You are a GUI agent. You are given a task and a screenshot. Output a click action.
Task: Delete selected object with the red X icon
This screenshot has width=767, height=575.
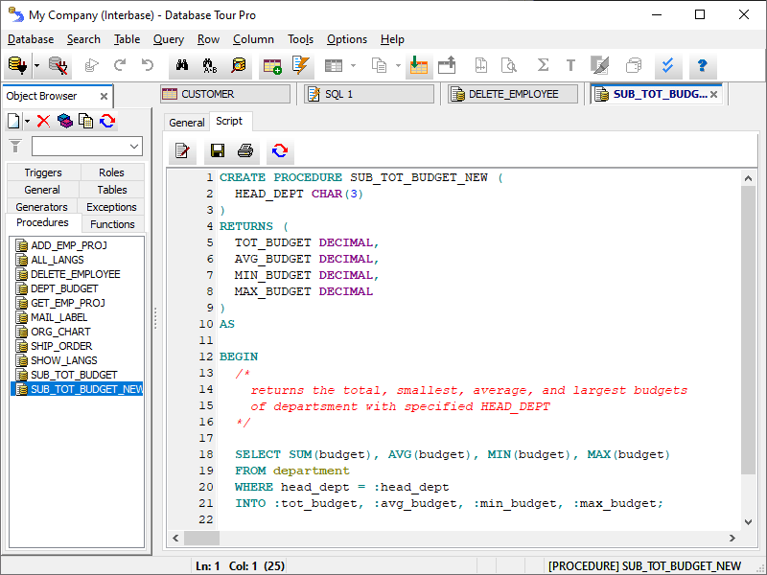43,121
